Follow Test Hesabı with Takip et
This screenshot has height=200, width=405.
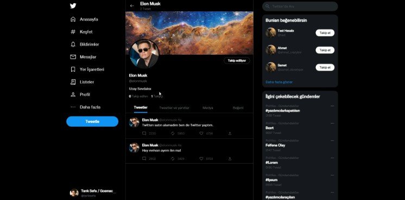(325, 33)
